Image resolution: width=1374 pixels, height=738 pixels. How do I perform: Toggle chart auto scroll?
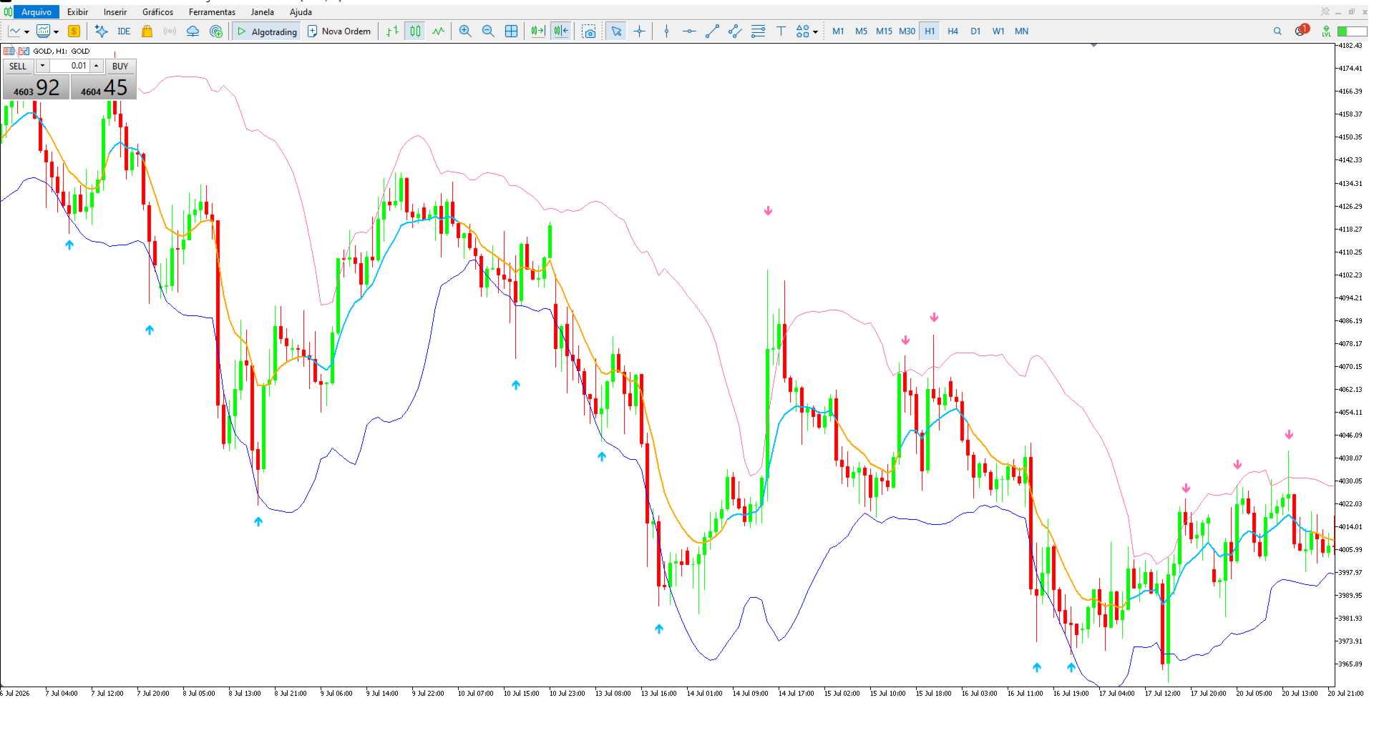538,31
